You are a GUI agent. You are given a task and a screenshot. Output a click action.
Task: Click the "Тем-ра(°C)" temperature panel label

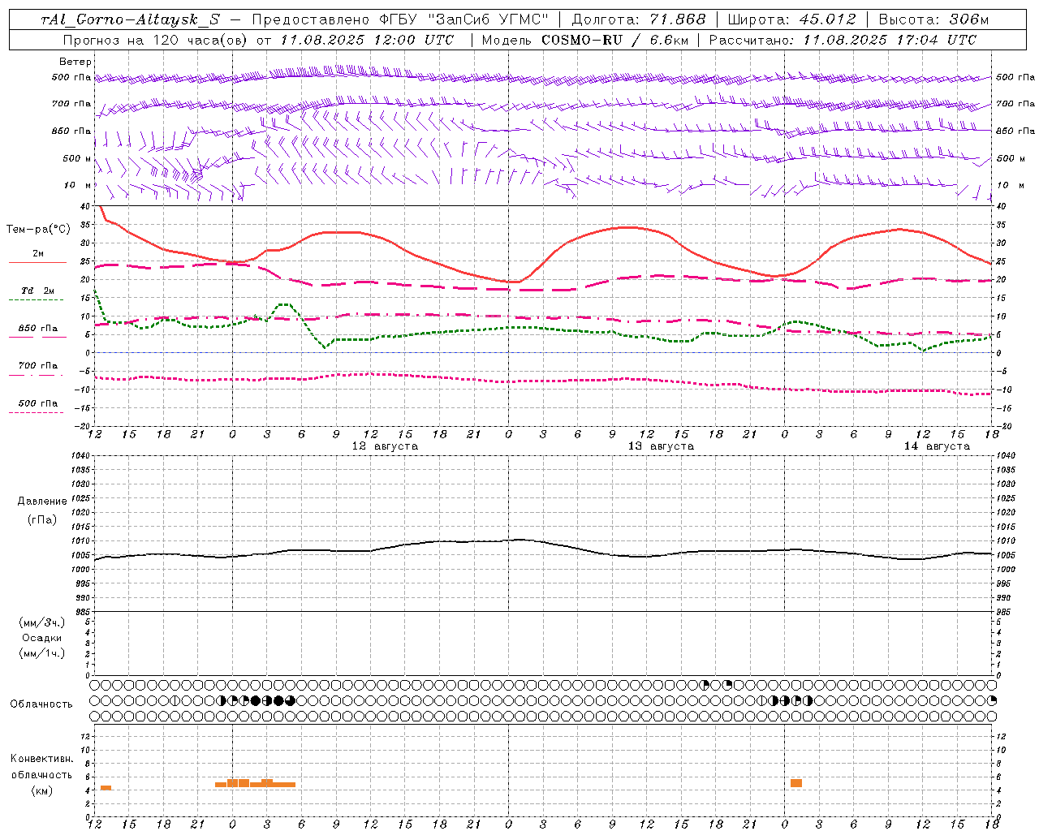38,230
